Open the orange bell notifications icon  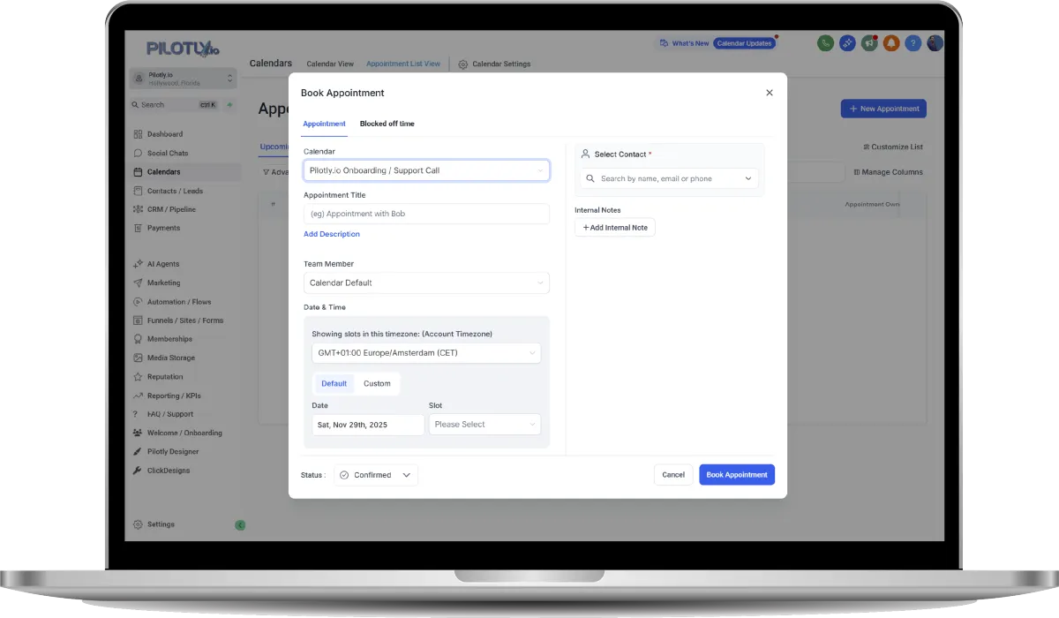tap(891, 43)
